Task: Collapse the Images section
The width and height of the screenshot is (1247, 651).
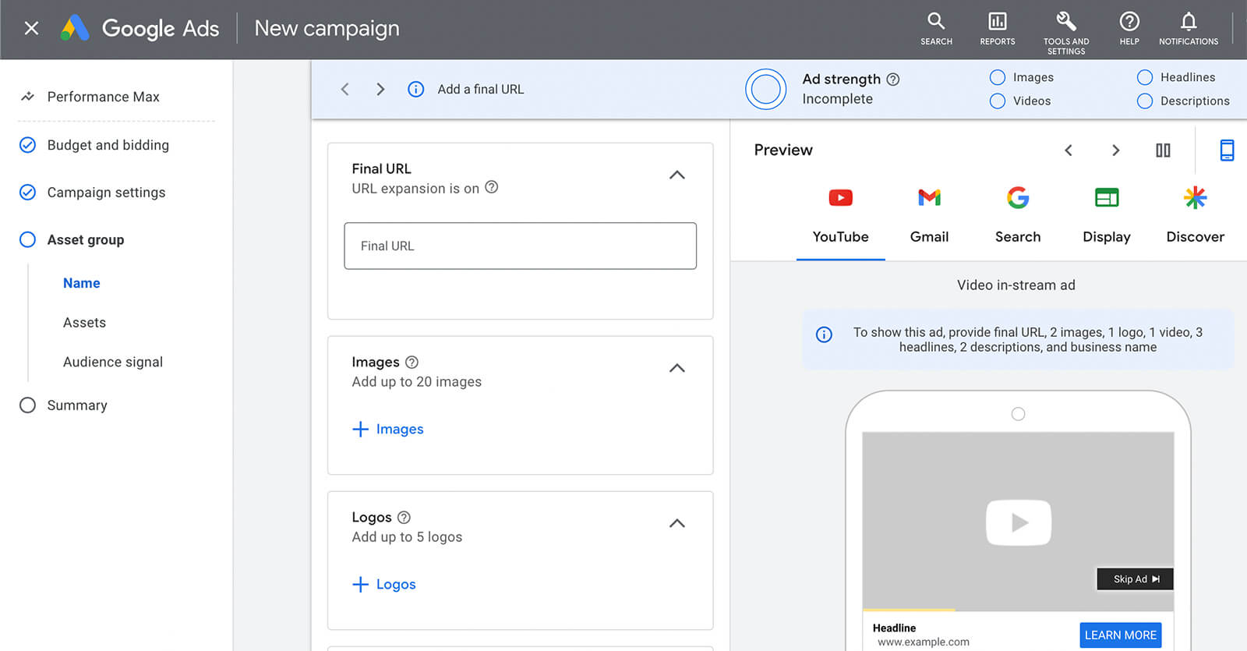Action: point(677,368)
